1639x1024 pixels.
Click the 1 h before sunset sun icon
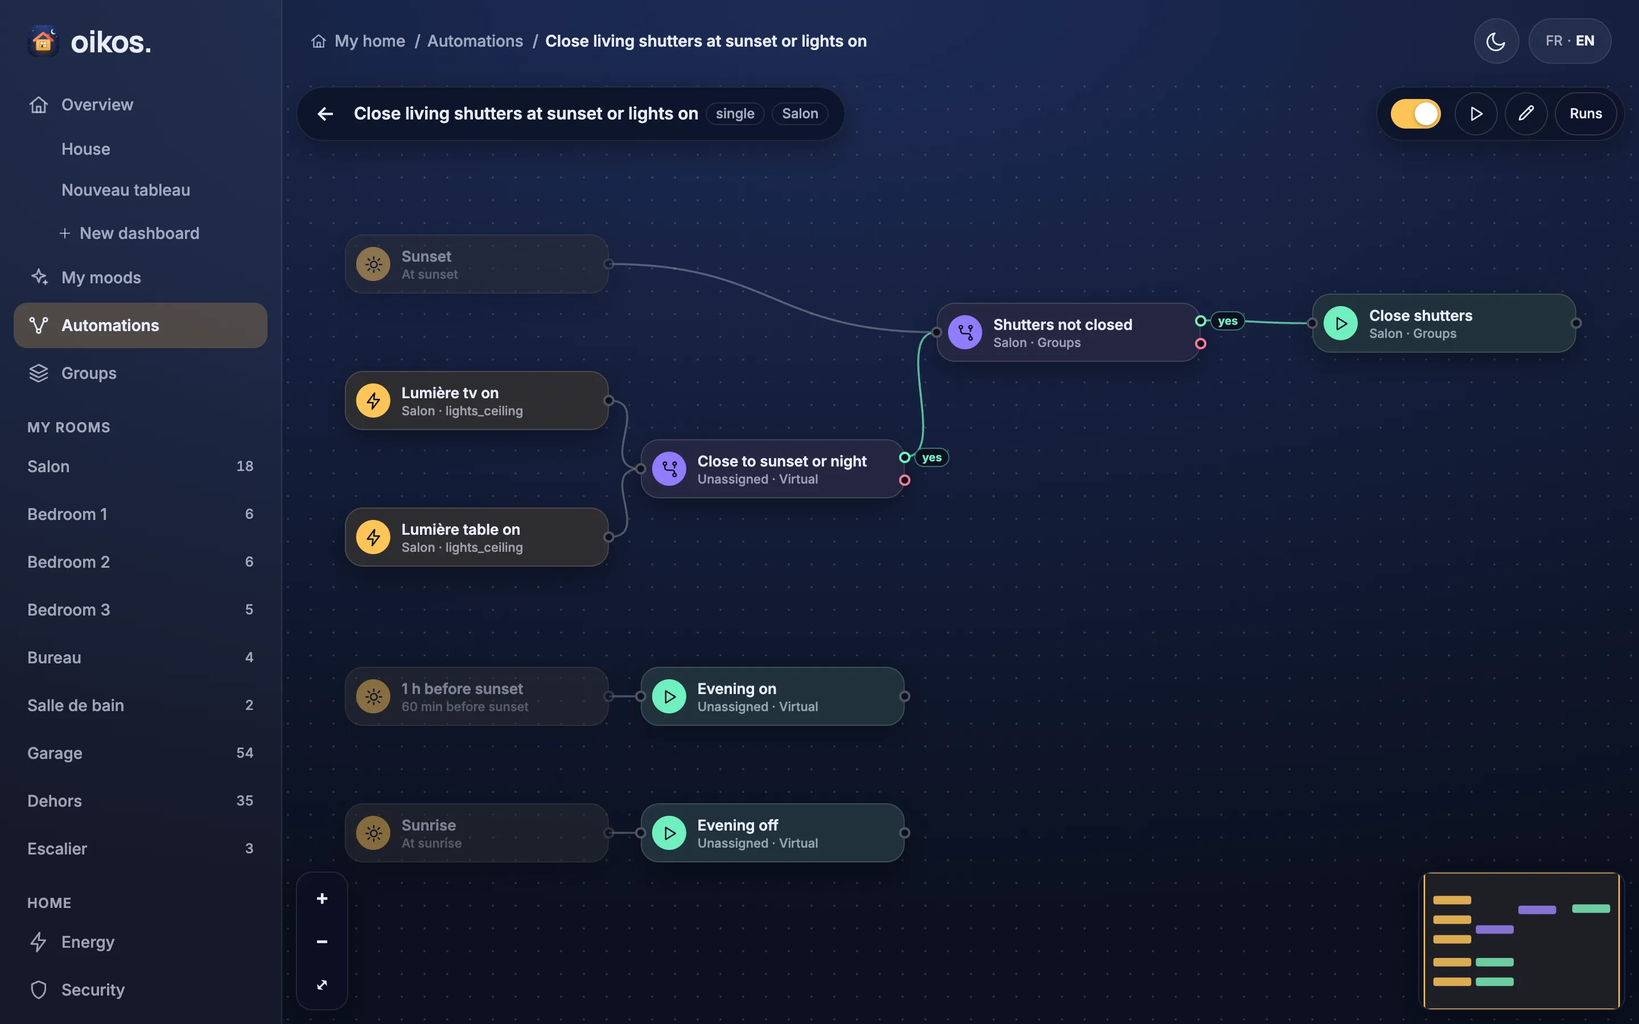click(x=373, y=696)
